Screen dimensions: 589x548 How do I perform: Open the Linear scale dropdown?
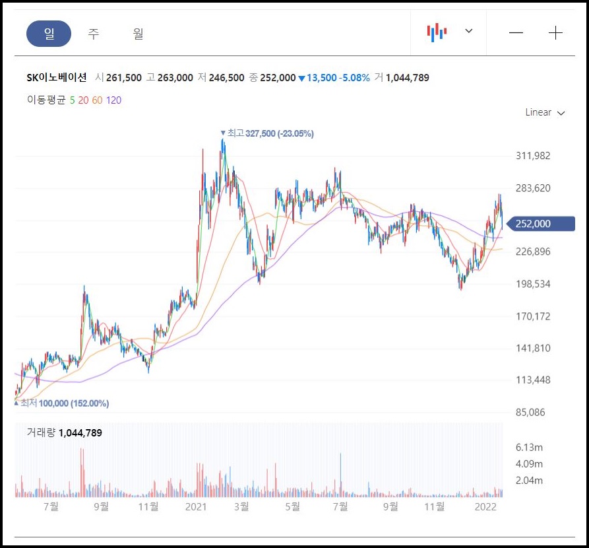tap(545, 112)
